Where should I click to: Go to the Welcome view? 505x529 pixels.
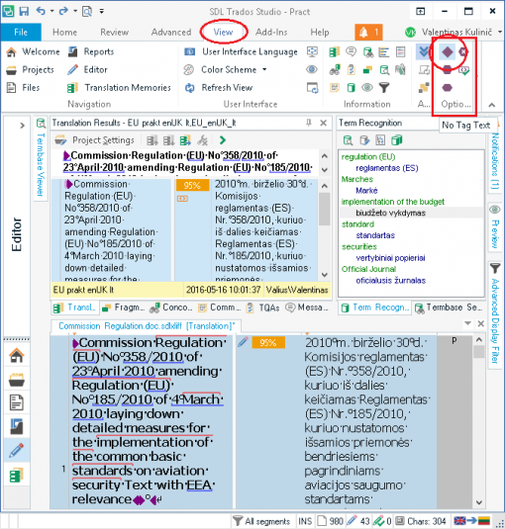pyautogui.click(x=33, y=51)
